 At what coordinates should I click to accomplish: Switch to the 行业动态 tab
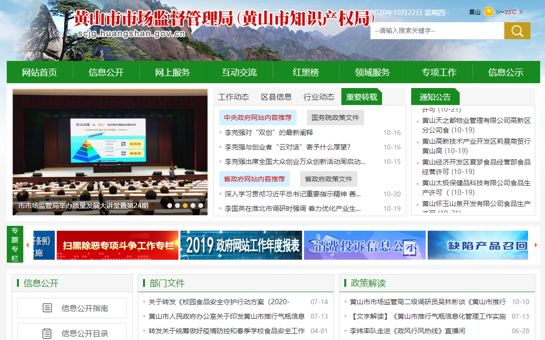point(319,97)
